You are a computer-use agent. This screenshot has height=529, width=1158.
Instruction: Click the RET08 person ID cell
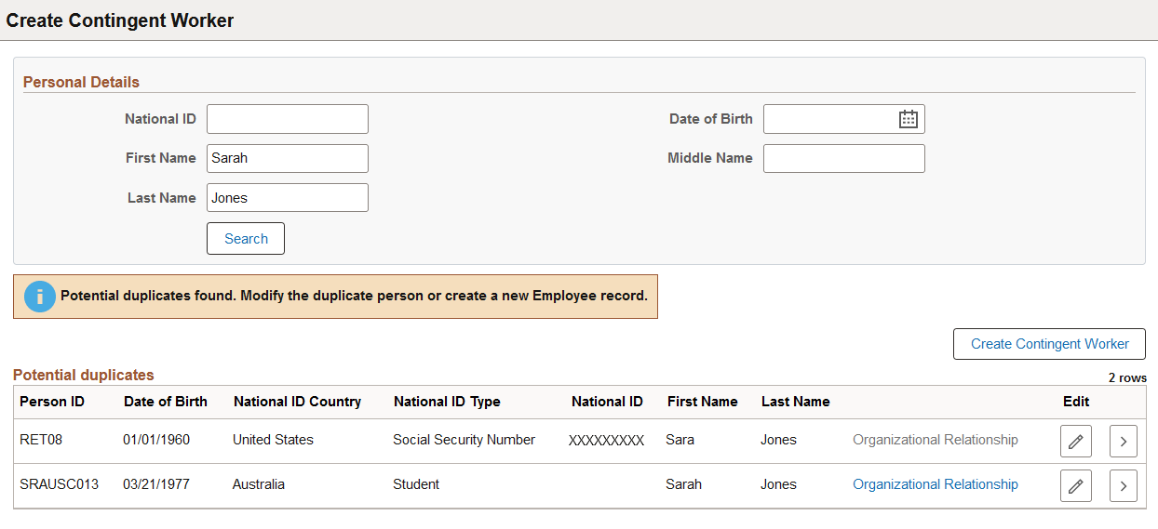(41, 440)
